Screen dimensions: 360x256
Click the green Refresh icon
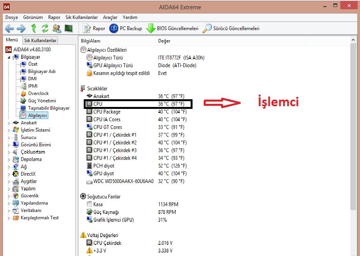click(45, 29)
